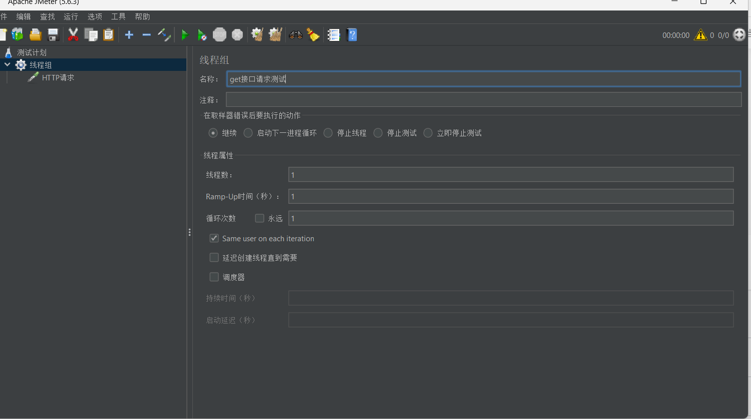Select the 继续 radio option
The height and width of the screenshot is (419, 751).
point(213,133)
